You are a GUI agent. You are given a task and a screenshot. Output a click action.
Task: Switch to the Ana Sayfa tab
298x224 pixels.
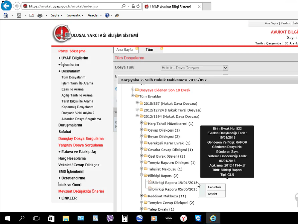pyautogui.click(x=124, y=50)
